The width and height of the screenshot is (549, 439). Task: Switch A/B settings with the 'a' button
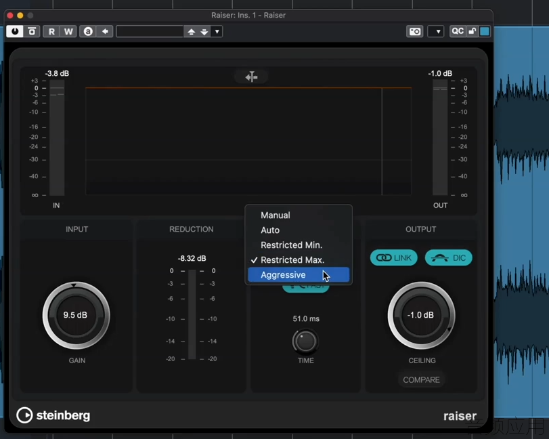[88, 32]
